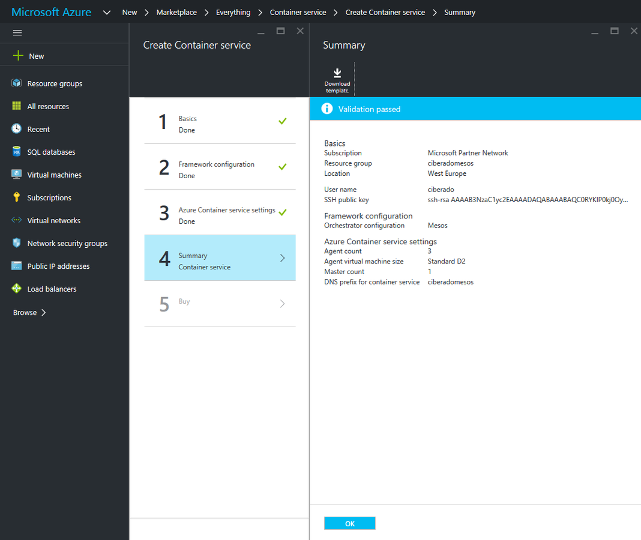The height and width of the screenshot is (540, 641).
Task: Click the Load balancers icon
Action: click(x=16, y=289)
